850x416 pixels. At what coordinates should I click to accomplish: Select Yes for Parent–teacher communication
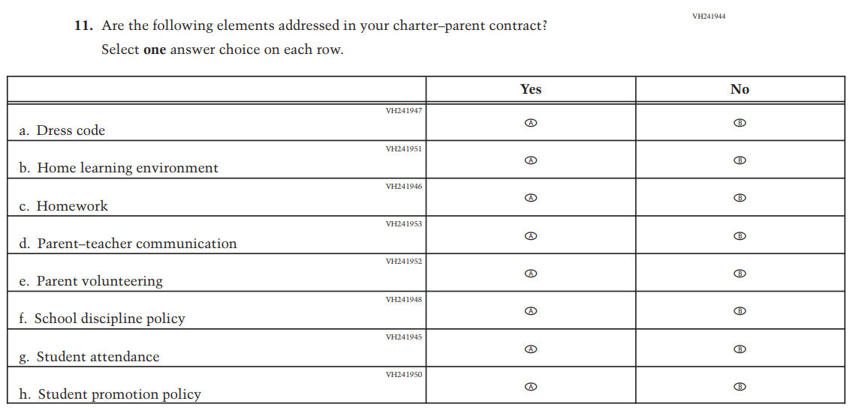pos(530,235)
